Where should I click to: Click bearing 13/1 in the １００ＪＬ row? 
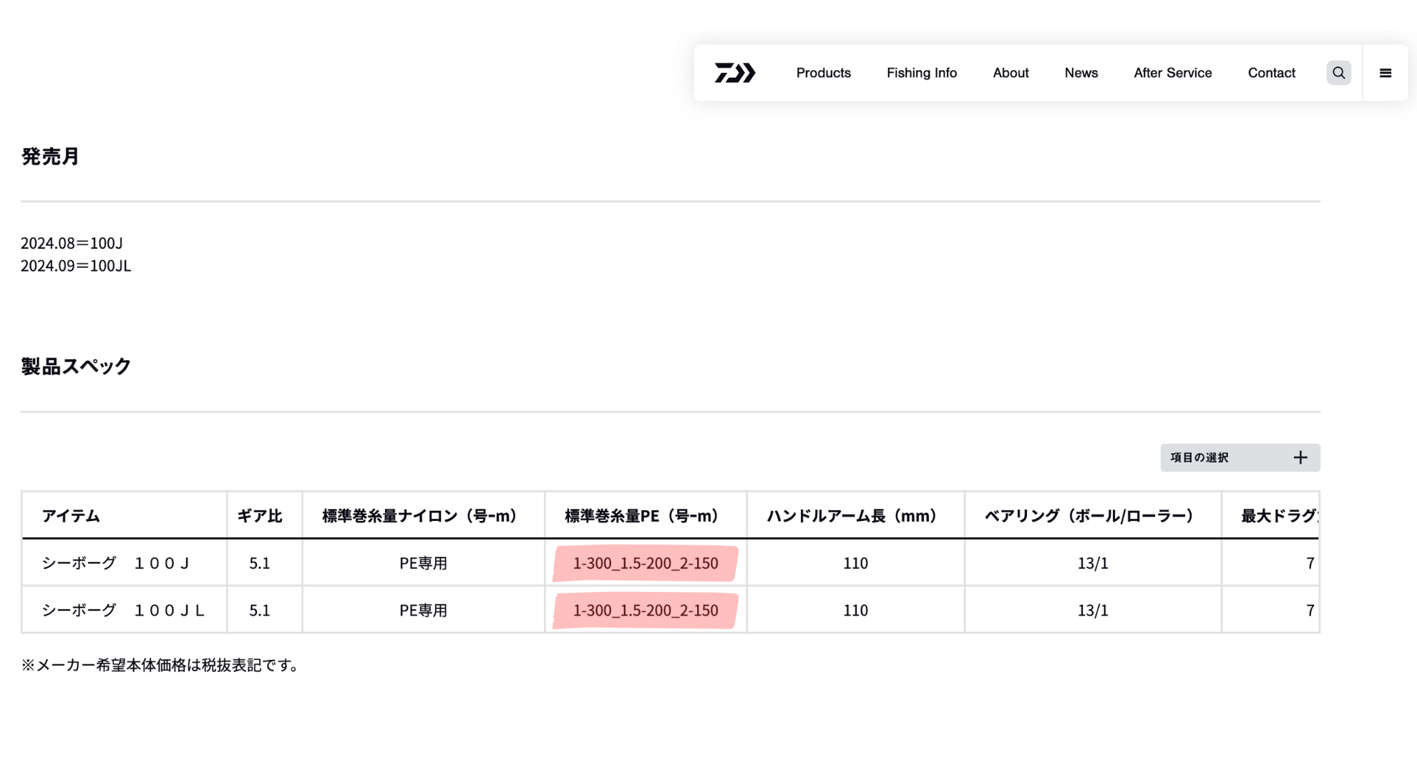pos(1093,611)
